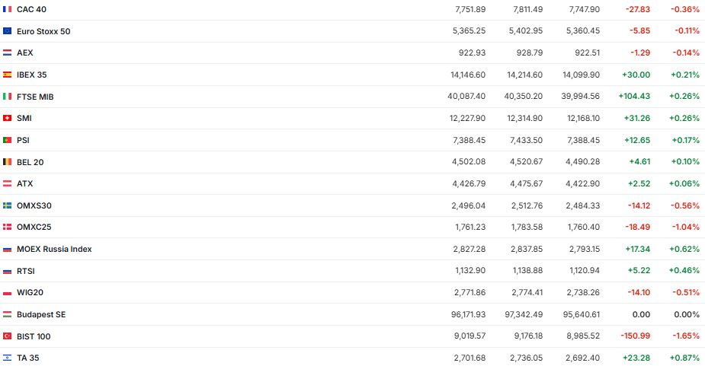Click the Sweden flag icon beside OMXS30
The image size is (705, 366).
point(7,205)
